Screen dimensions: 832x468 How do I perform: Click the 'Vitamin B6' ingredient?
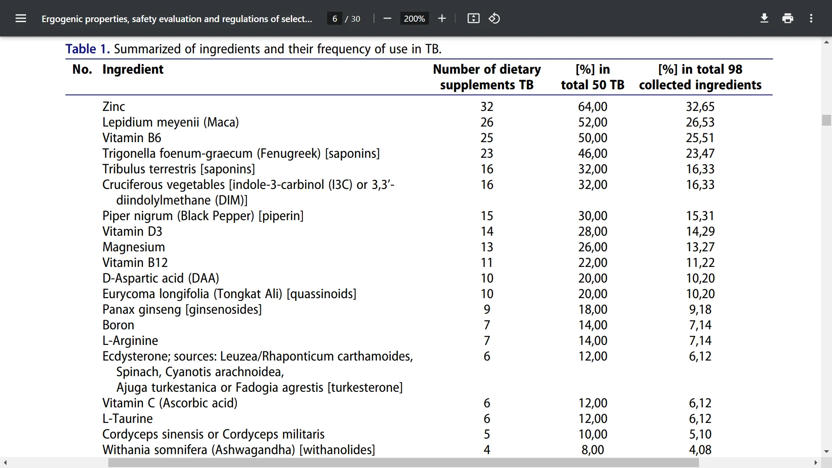tap(132, 138)
